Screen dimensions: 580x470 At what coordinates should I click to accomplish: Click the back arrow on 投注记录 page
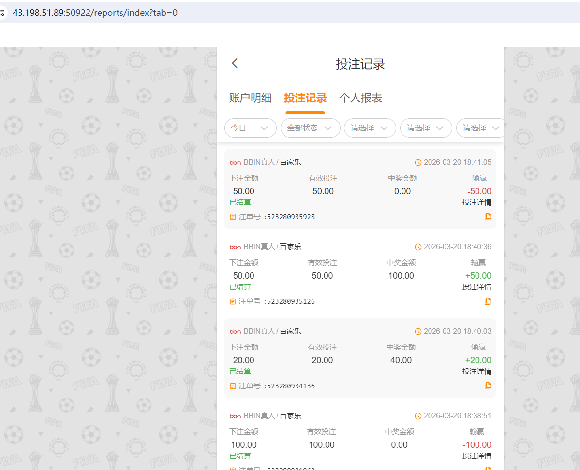[x=234, y=63]
